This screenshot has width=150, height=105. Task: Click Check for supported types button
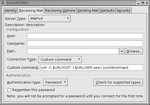tap(118, 82)
